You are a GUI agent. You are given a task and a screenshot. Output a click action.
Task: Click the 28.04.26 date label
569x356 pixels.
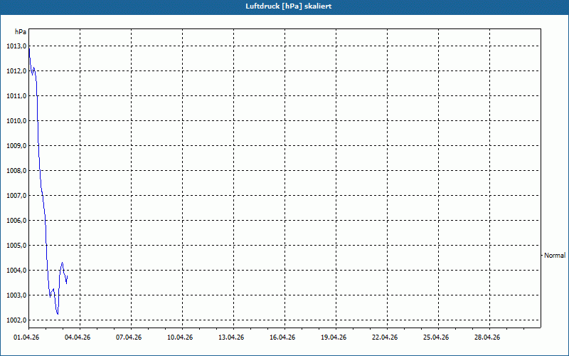487,337
